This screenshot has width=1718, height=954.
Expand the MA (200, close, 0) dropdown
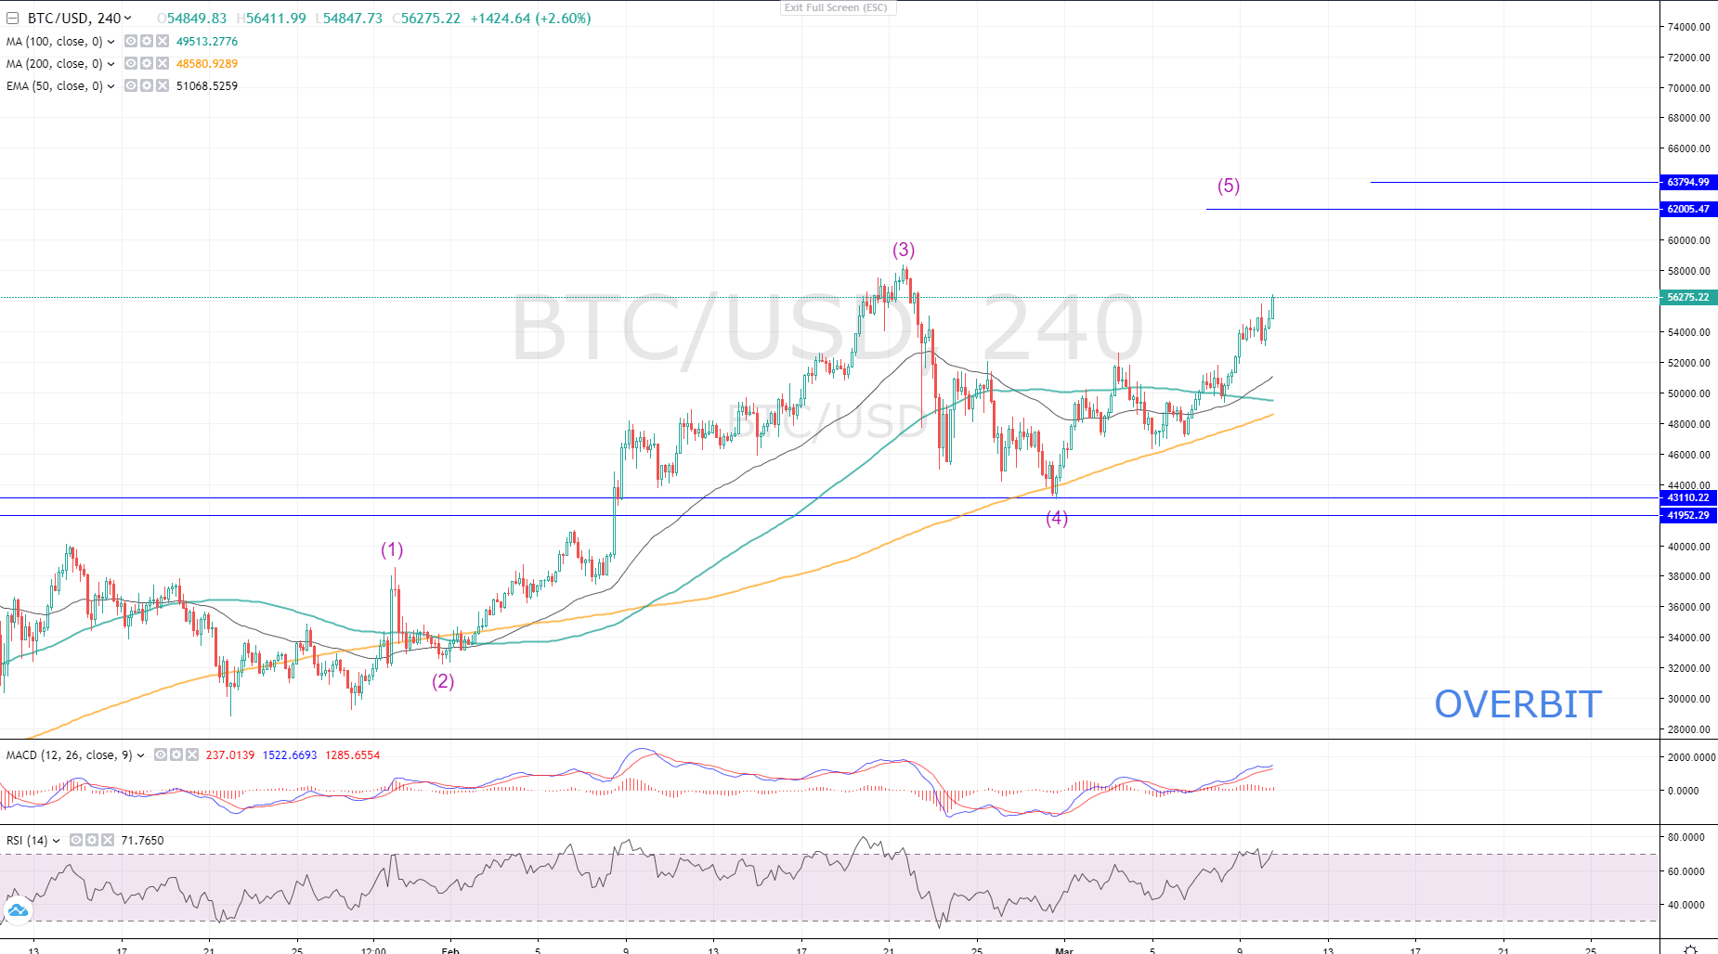click(111, 64)
